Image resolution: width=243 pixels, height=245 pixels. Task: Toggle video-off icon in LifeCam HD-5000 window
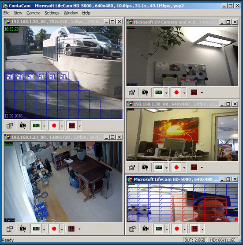(x=146, y=229)
